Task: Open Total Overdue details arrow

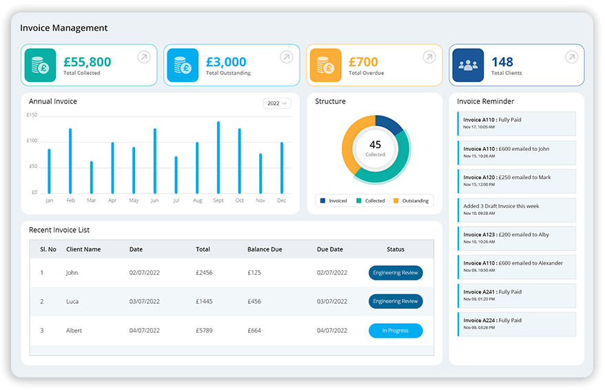Action: pyautogui.click(x=429, y=57)
